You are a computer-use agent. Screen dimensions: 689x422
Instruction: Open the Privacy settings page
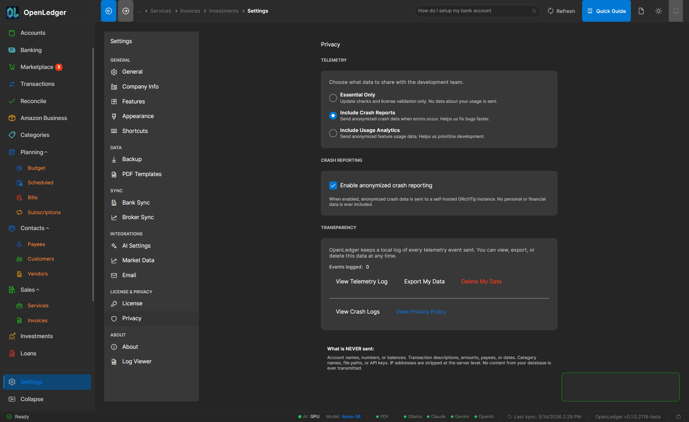[131, 318]
